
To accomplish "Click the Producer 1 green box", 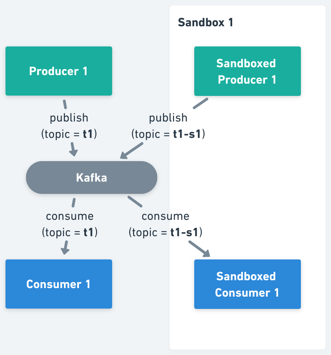I will coord(58,71).
